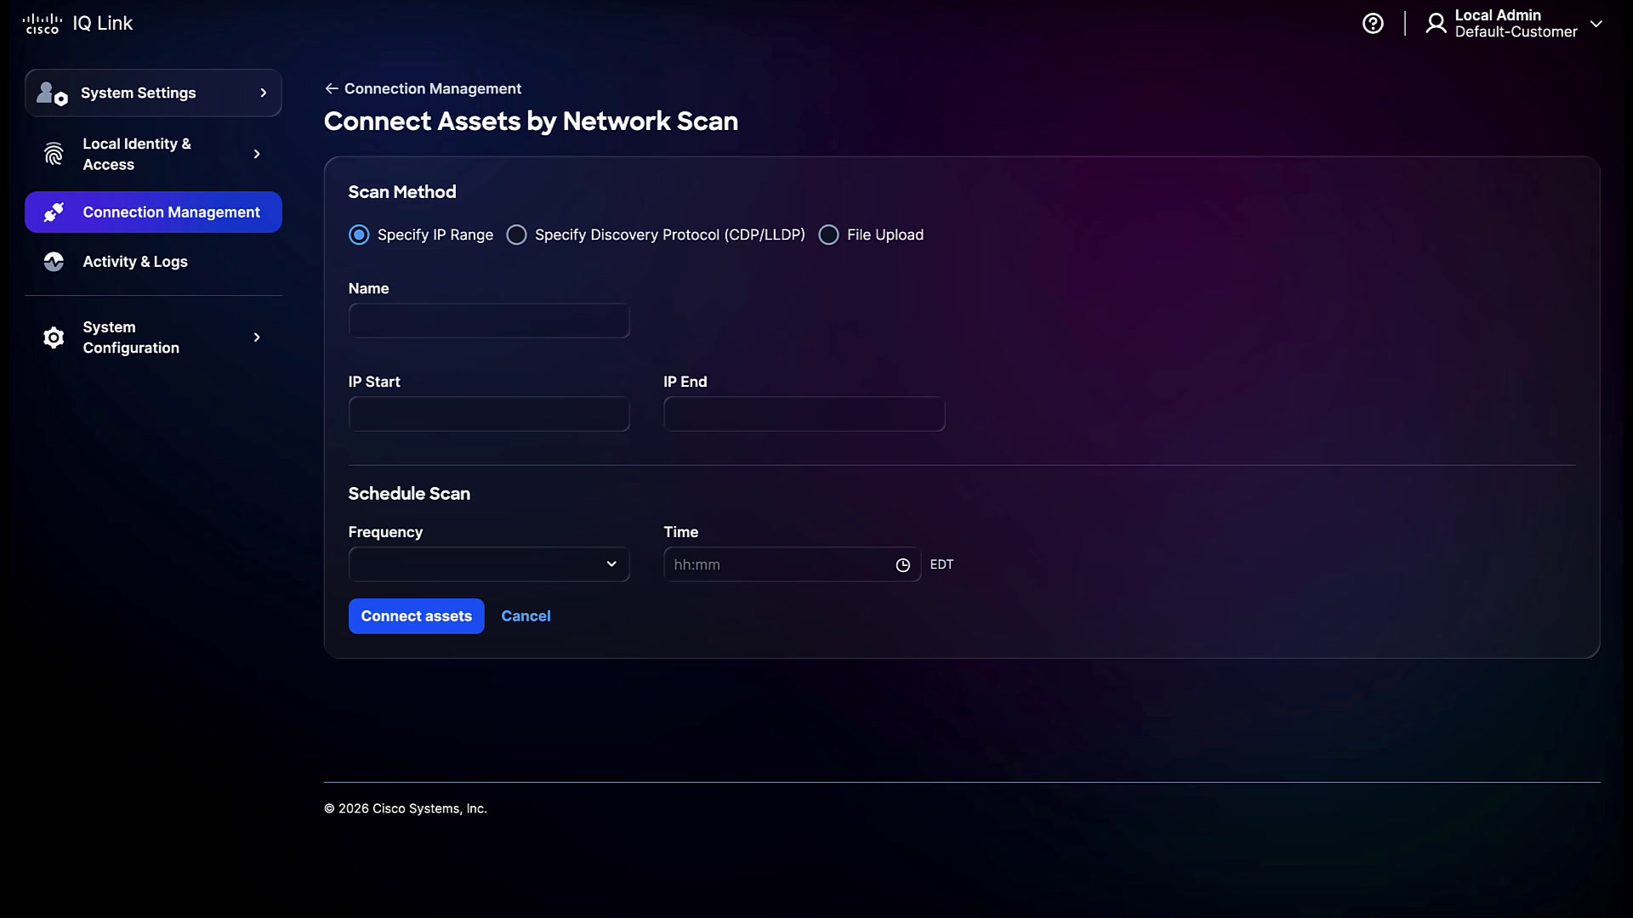Open the clock icon time picker
Screen dimensions: 1633x918
pos(902,565)
